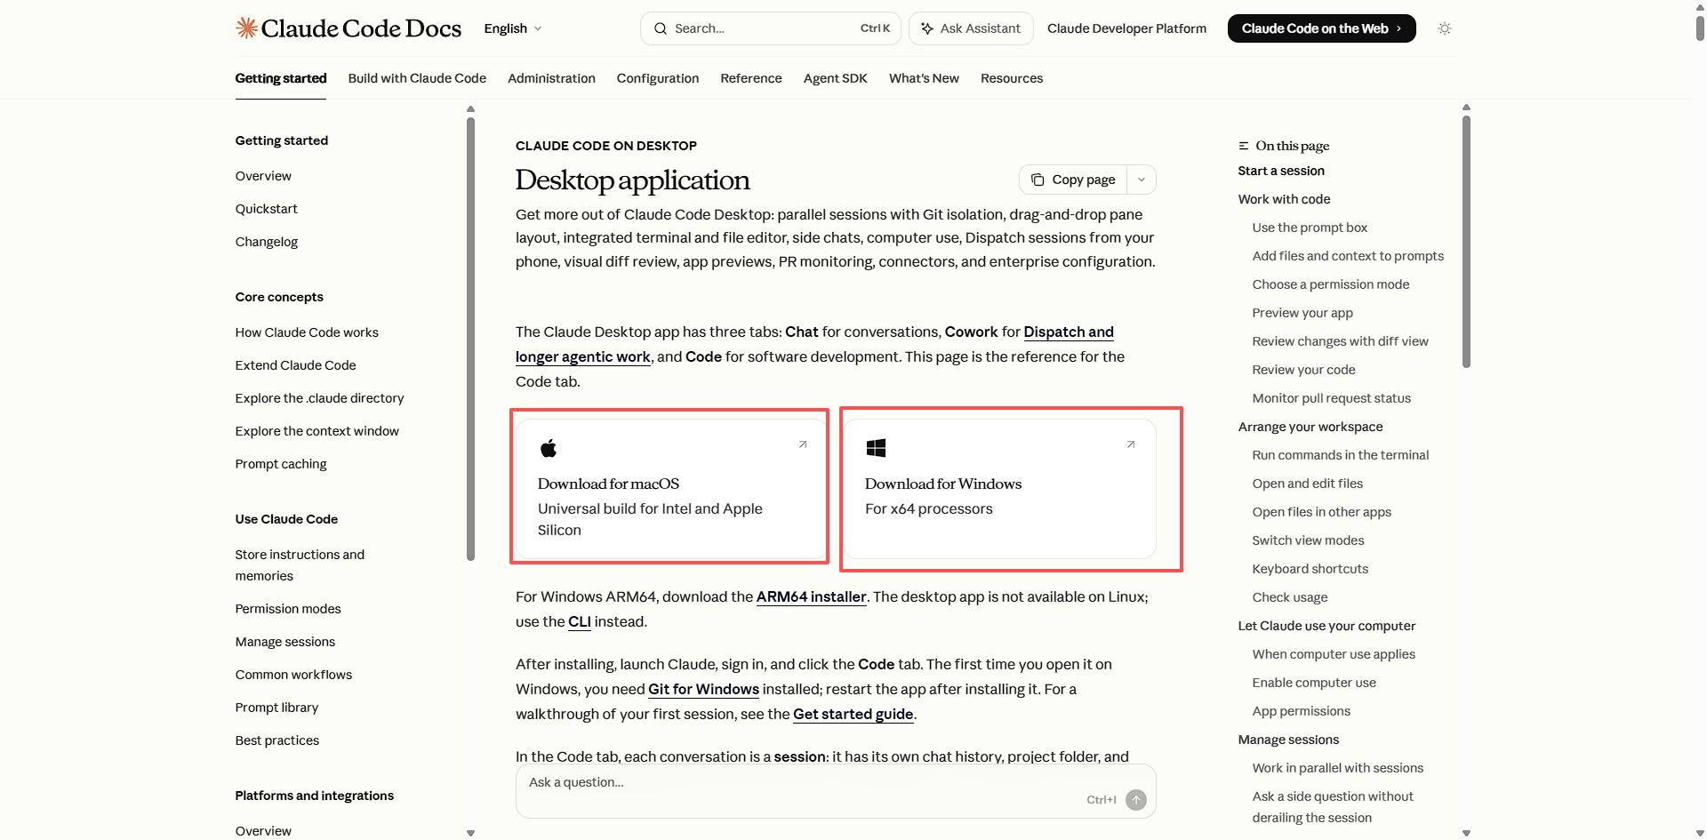1707x840 pixels.
Task: Click external arrow on Download for macOS card
Action: click(803, 444)
